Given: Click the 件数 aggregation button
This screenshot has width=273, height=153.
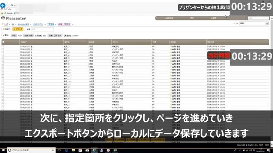Looking at the screenshot, I should tap(14, 36).
